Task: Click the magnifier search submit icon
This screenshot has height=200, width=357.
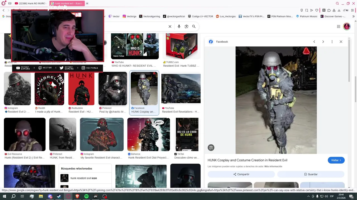Action: pyautogui.click(x=194, y=26)
